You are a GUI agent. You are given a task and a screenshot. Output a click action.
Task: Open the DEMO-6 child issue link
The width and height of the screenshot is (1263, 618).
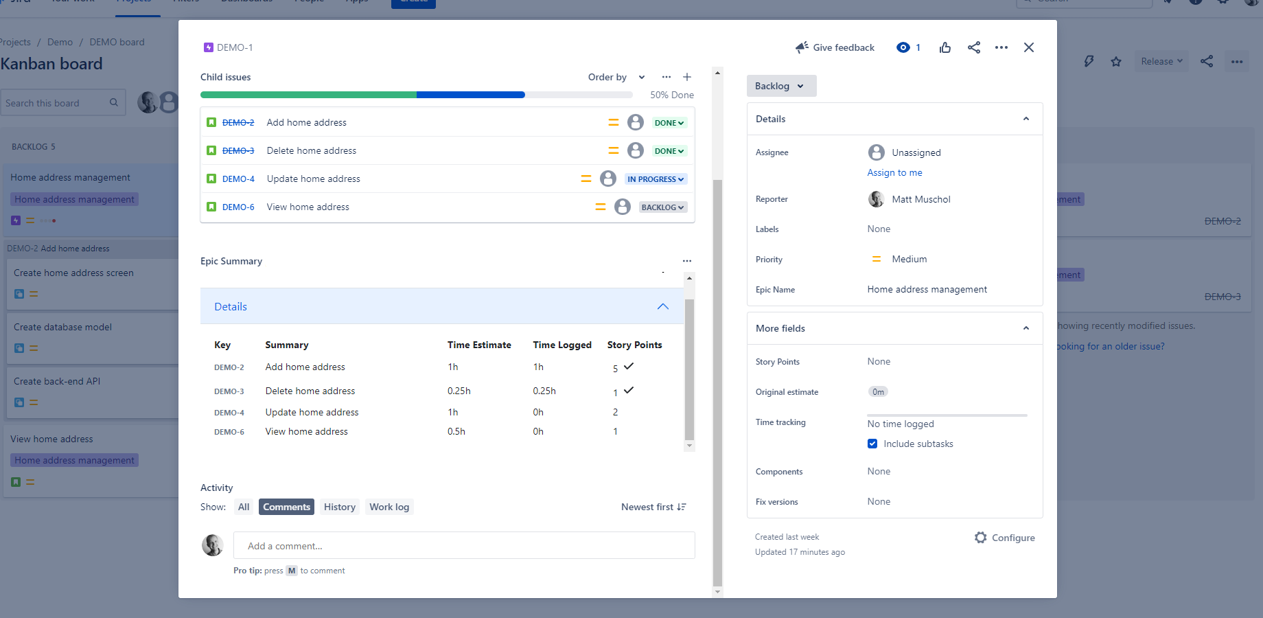point(238,207)
